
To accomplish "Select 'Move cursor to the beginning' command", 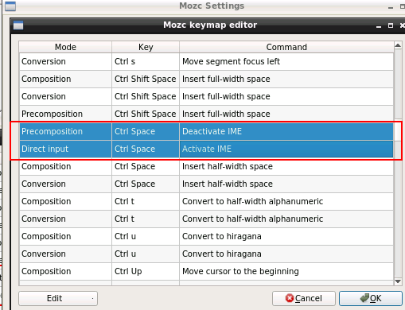I will 286,271.
